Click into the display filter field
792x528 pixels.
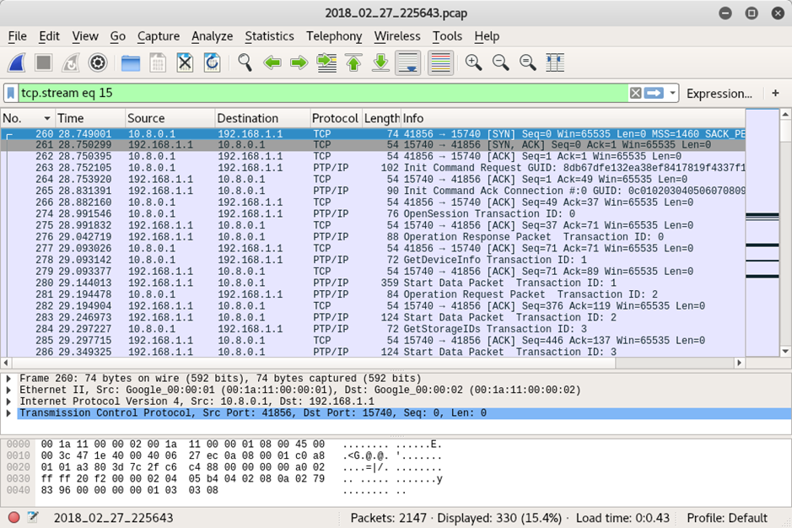tap(323, 93)
